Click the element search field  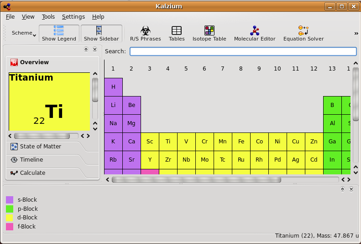click(243, 51)
